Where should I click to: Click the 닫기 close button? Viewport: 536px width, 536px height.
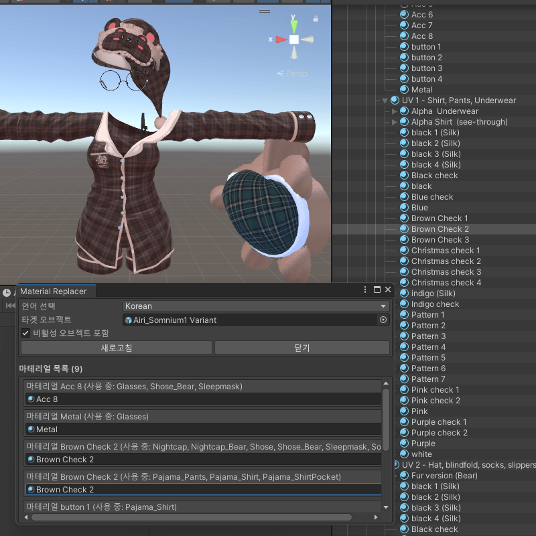(302, 348)
